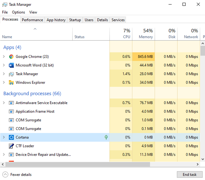Click Task Manager's 1.4% CPU cell

pos(121,74)
